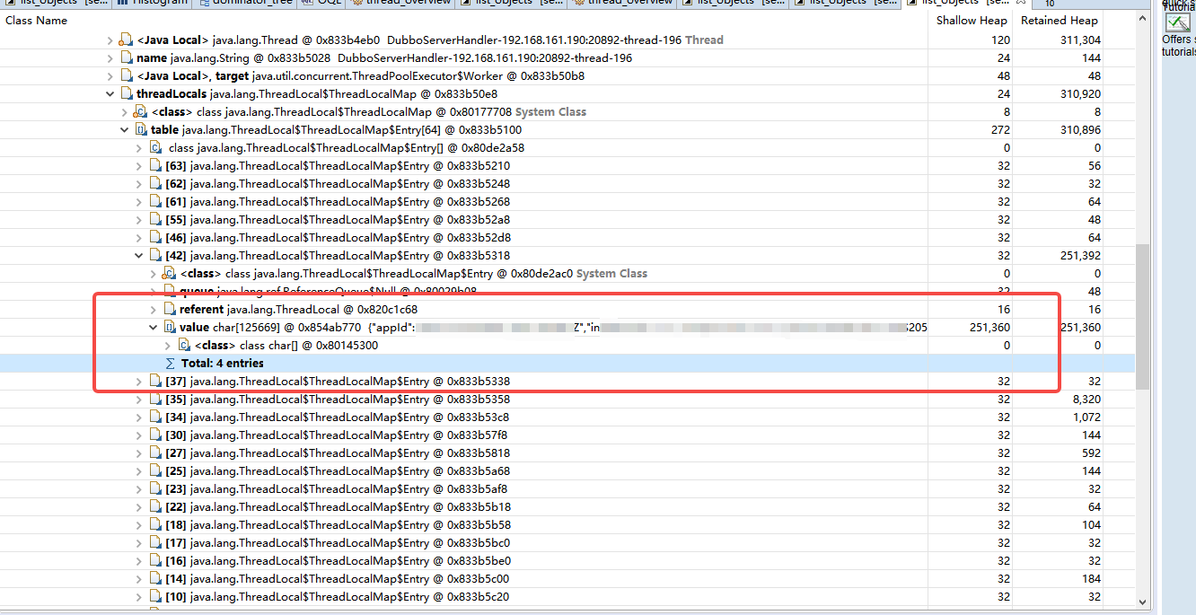Viewport: 1196px width, 615px height.
Task: Click the object icon of entry [27]
Action: (x=155, y=453)
